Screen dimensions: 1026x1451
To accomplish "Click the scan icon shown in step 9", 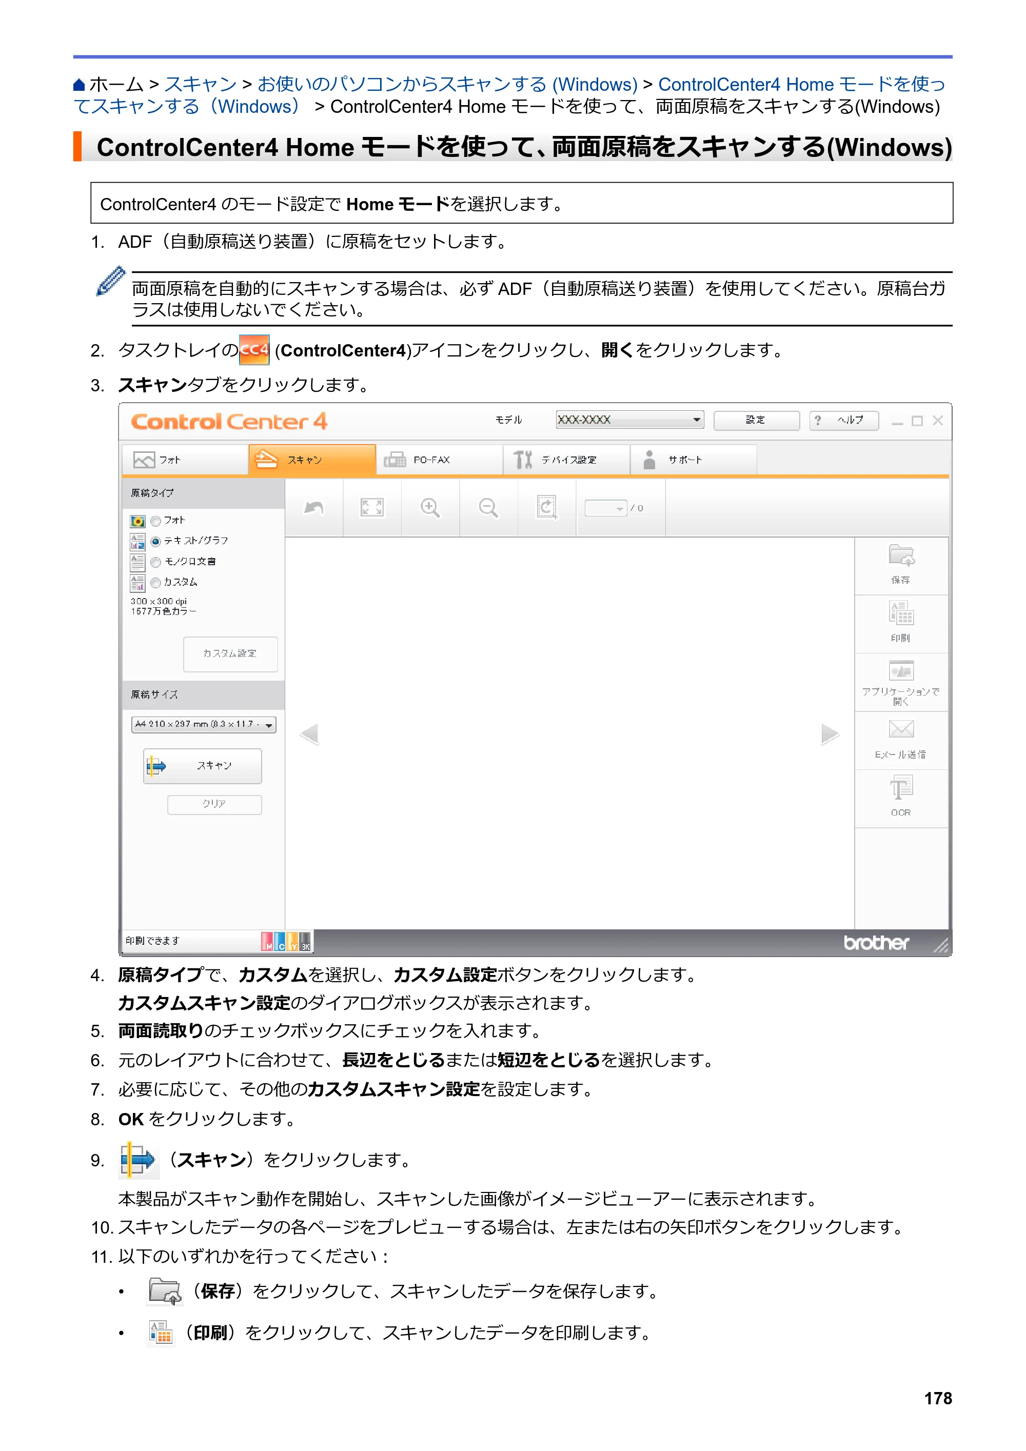I will pyautogui.click(x=139, y=1160).
